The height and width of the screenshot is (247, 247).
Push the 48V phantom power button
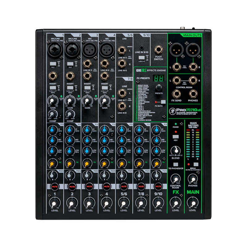tap(175, 136)
